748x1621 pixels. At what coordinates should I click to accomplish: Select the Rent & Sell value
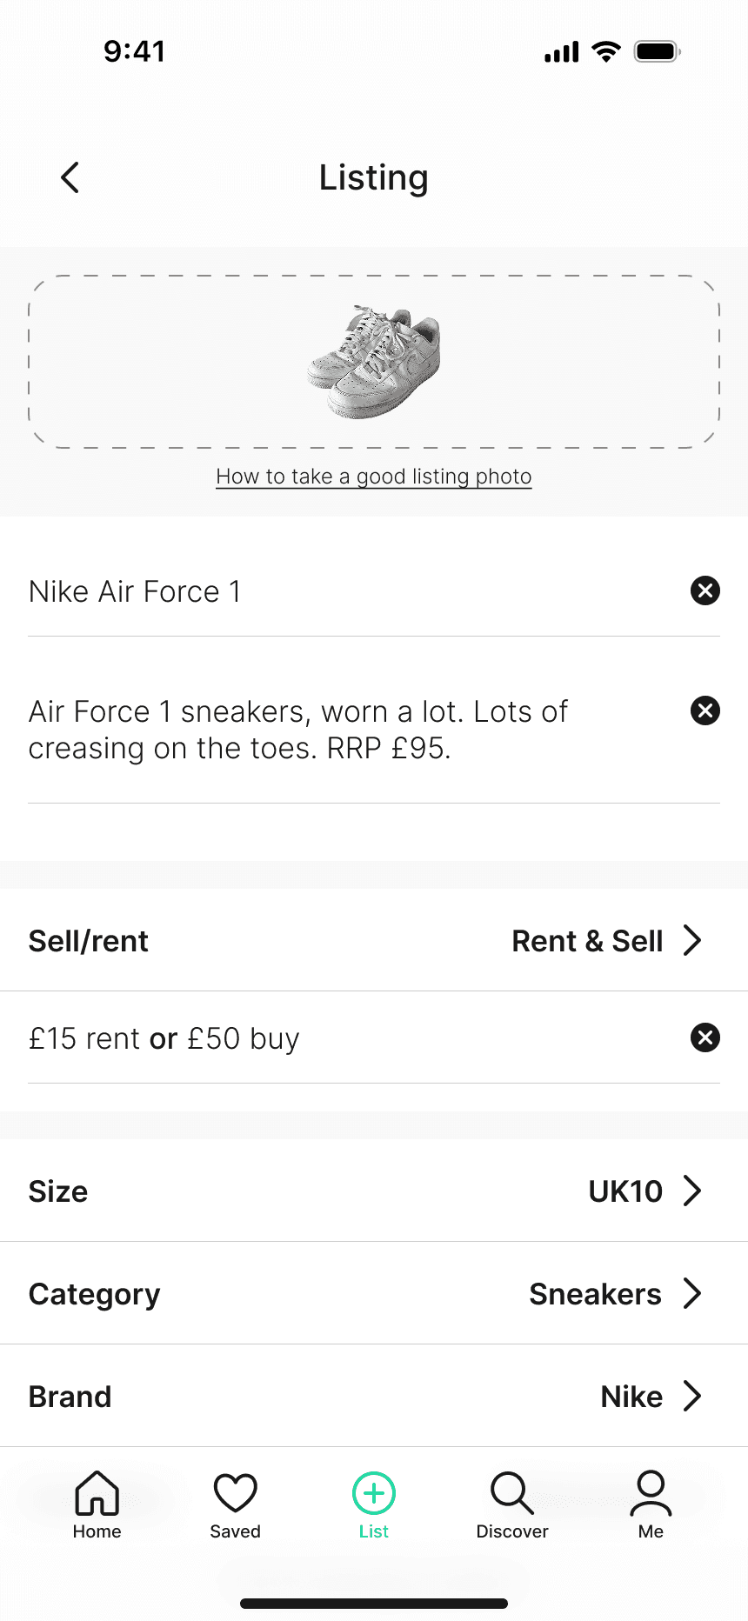(x=587, y=941)
